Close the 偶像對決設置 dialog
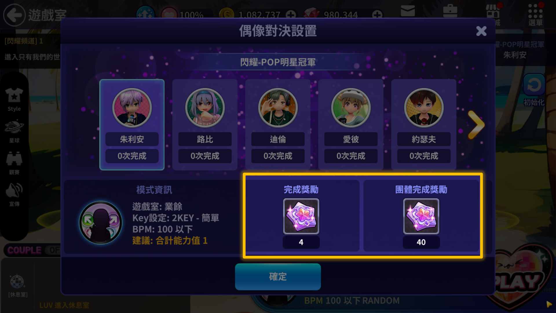This screenshot has height=313, width=556. click(x=481, y=31)
